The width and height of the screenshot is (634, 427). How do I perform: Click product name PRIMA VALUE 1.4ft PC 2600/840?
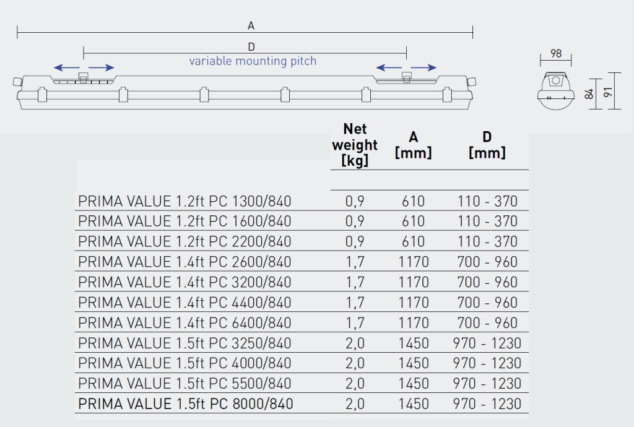[185, 262]
